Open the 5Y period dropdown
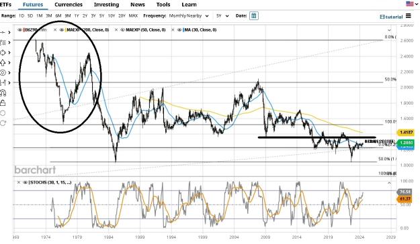420x244 pixels. click(222, 16)
